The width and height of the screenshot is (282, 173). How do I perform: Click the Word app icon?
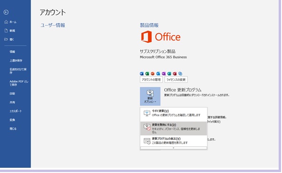142,74
